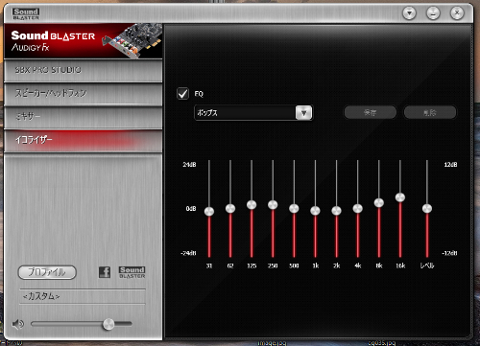Mute audio with the speaker icon
The height and width of the screenshot is (346, 480).
[18, 324]
